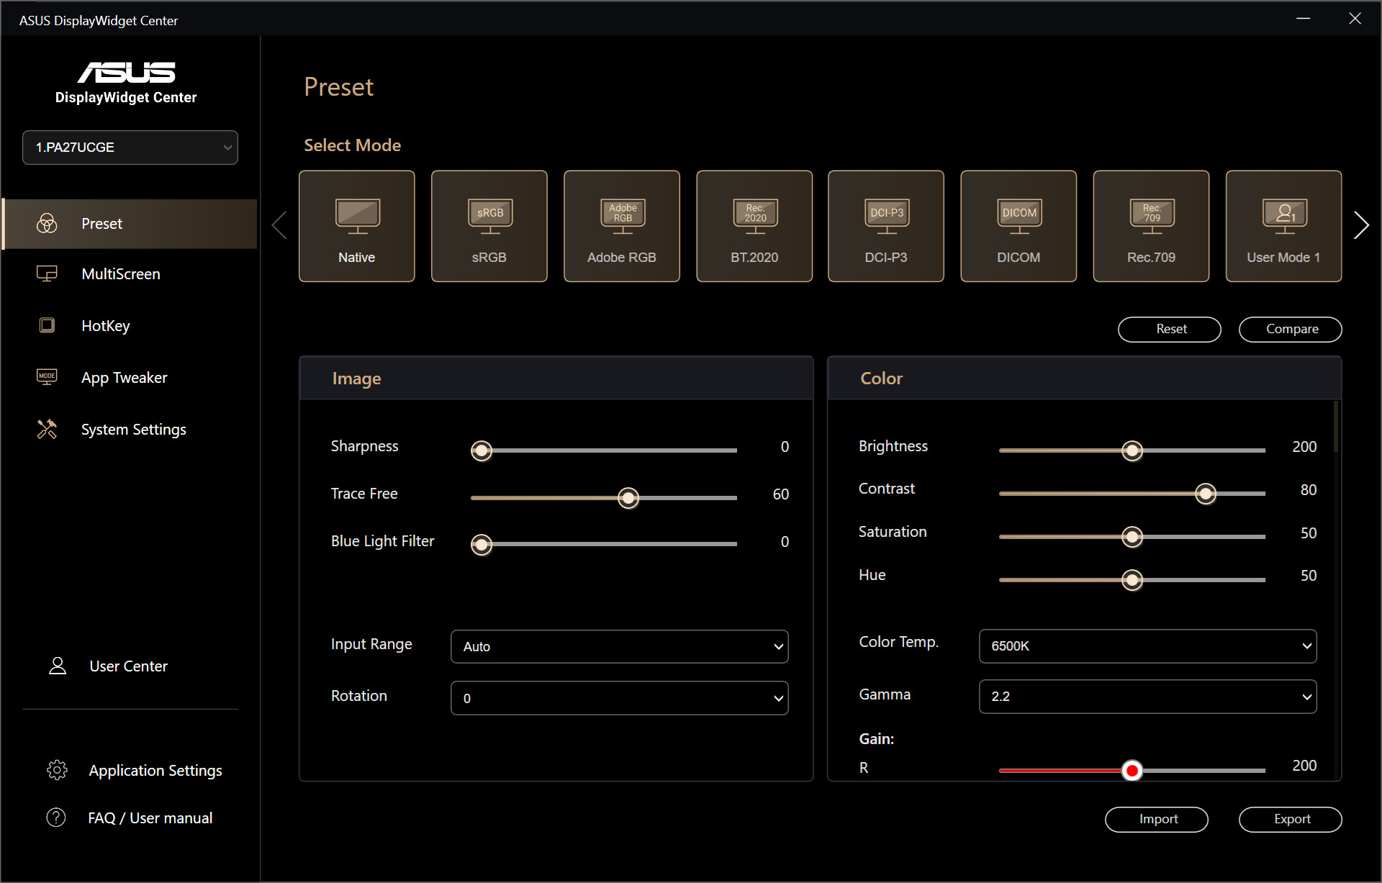This screenshot has width=1382, height=883.
Task: Click the red R gain slider handle
Action: [x=1132, y=771]
